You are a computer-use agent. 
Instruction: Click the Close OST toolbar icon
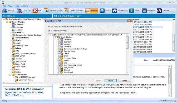point(19,11)
